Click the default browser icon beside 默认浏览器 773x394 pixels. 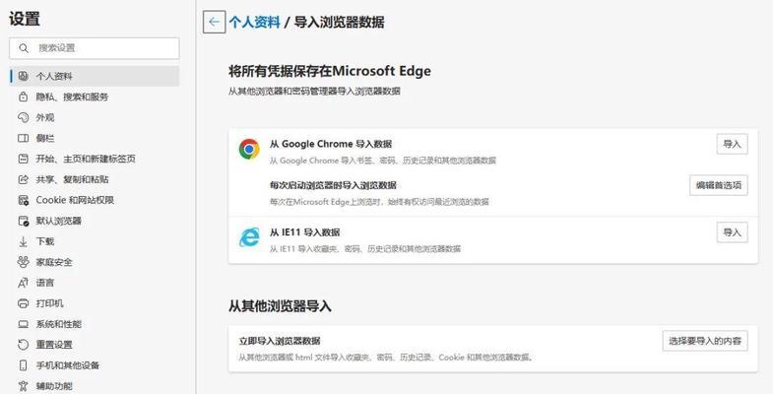[x=24, y=221]
